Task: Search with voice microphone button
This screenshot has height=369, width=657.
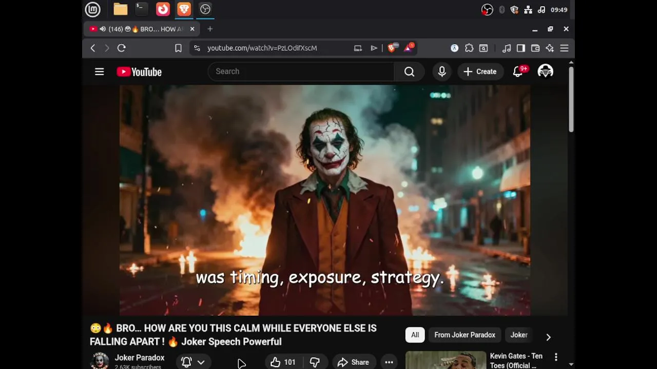Action: (442, 72)
